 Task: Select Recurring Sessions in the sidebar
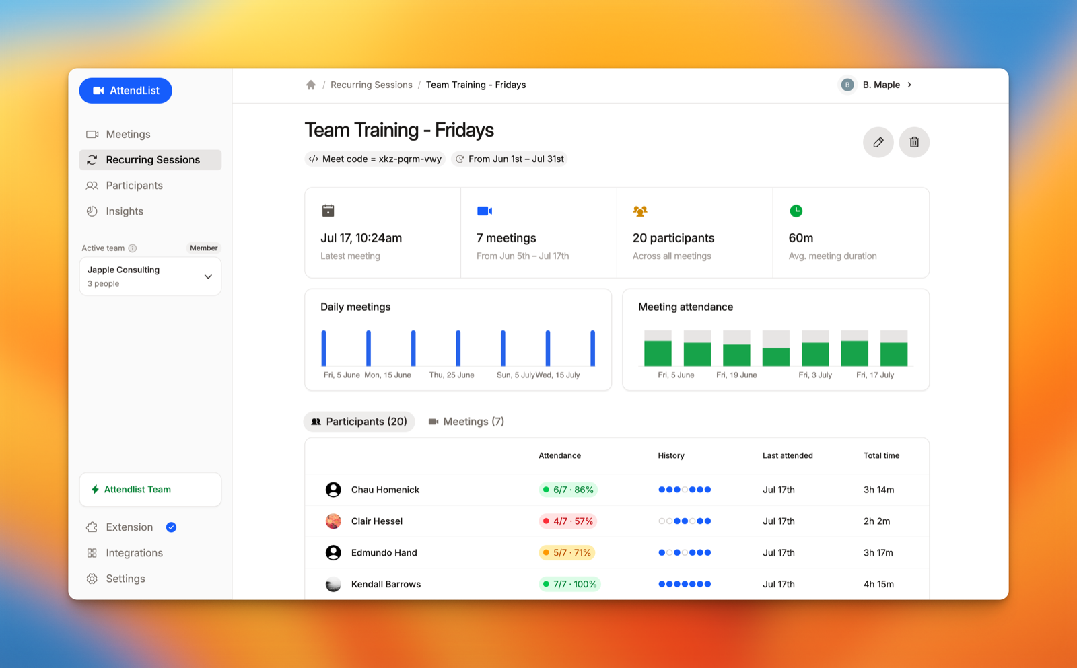point(150,159)
